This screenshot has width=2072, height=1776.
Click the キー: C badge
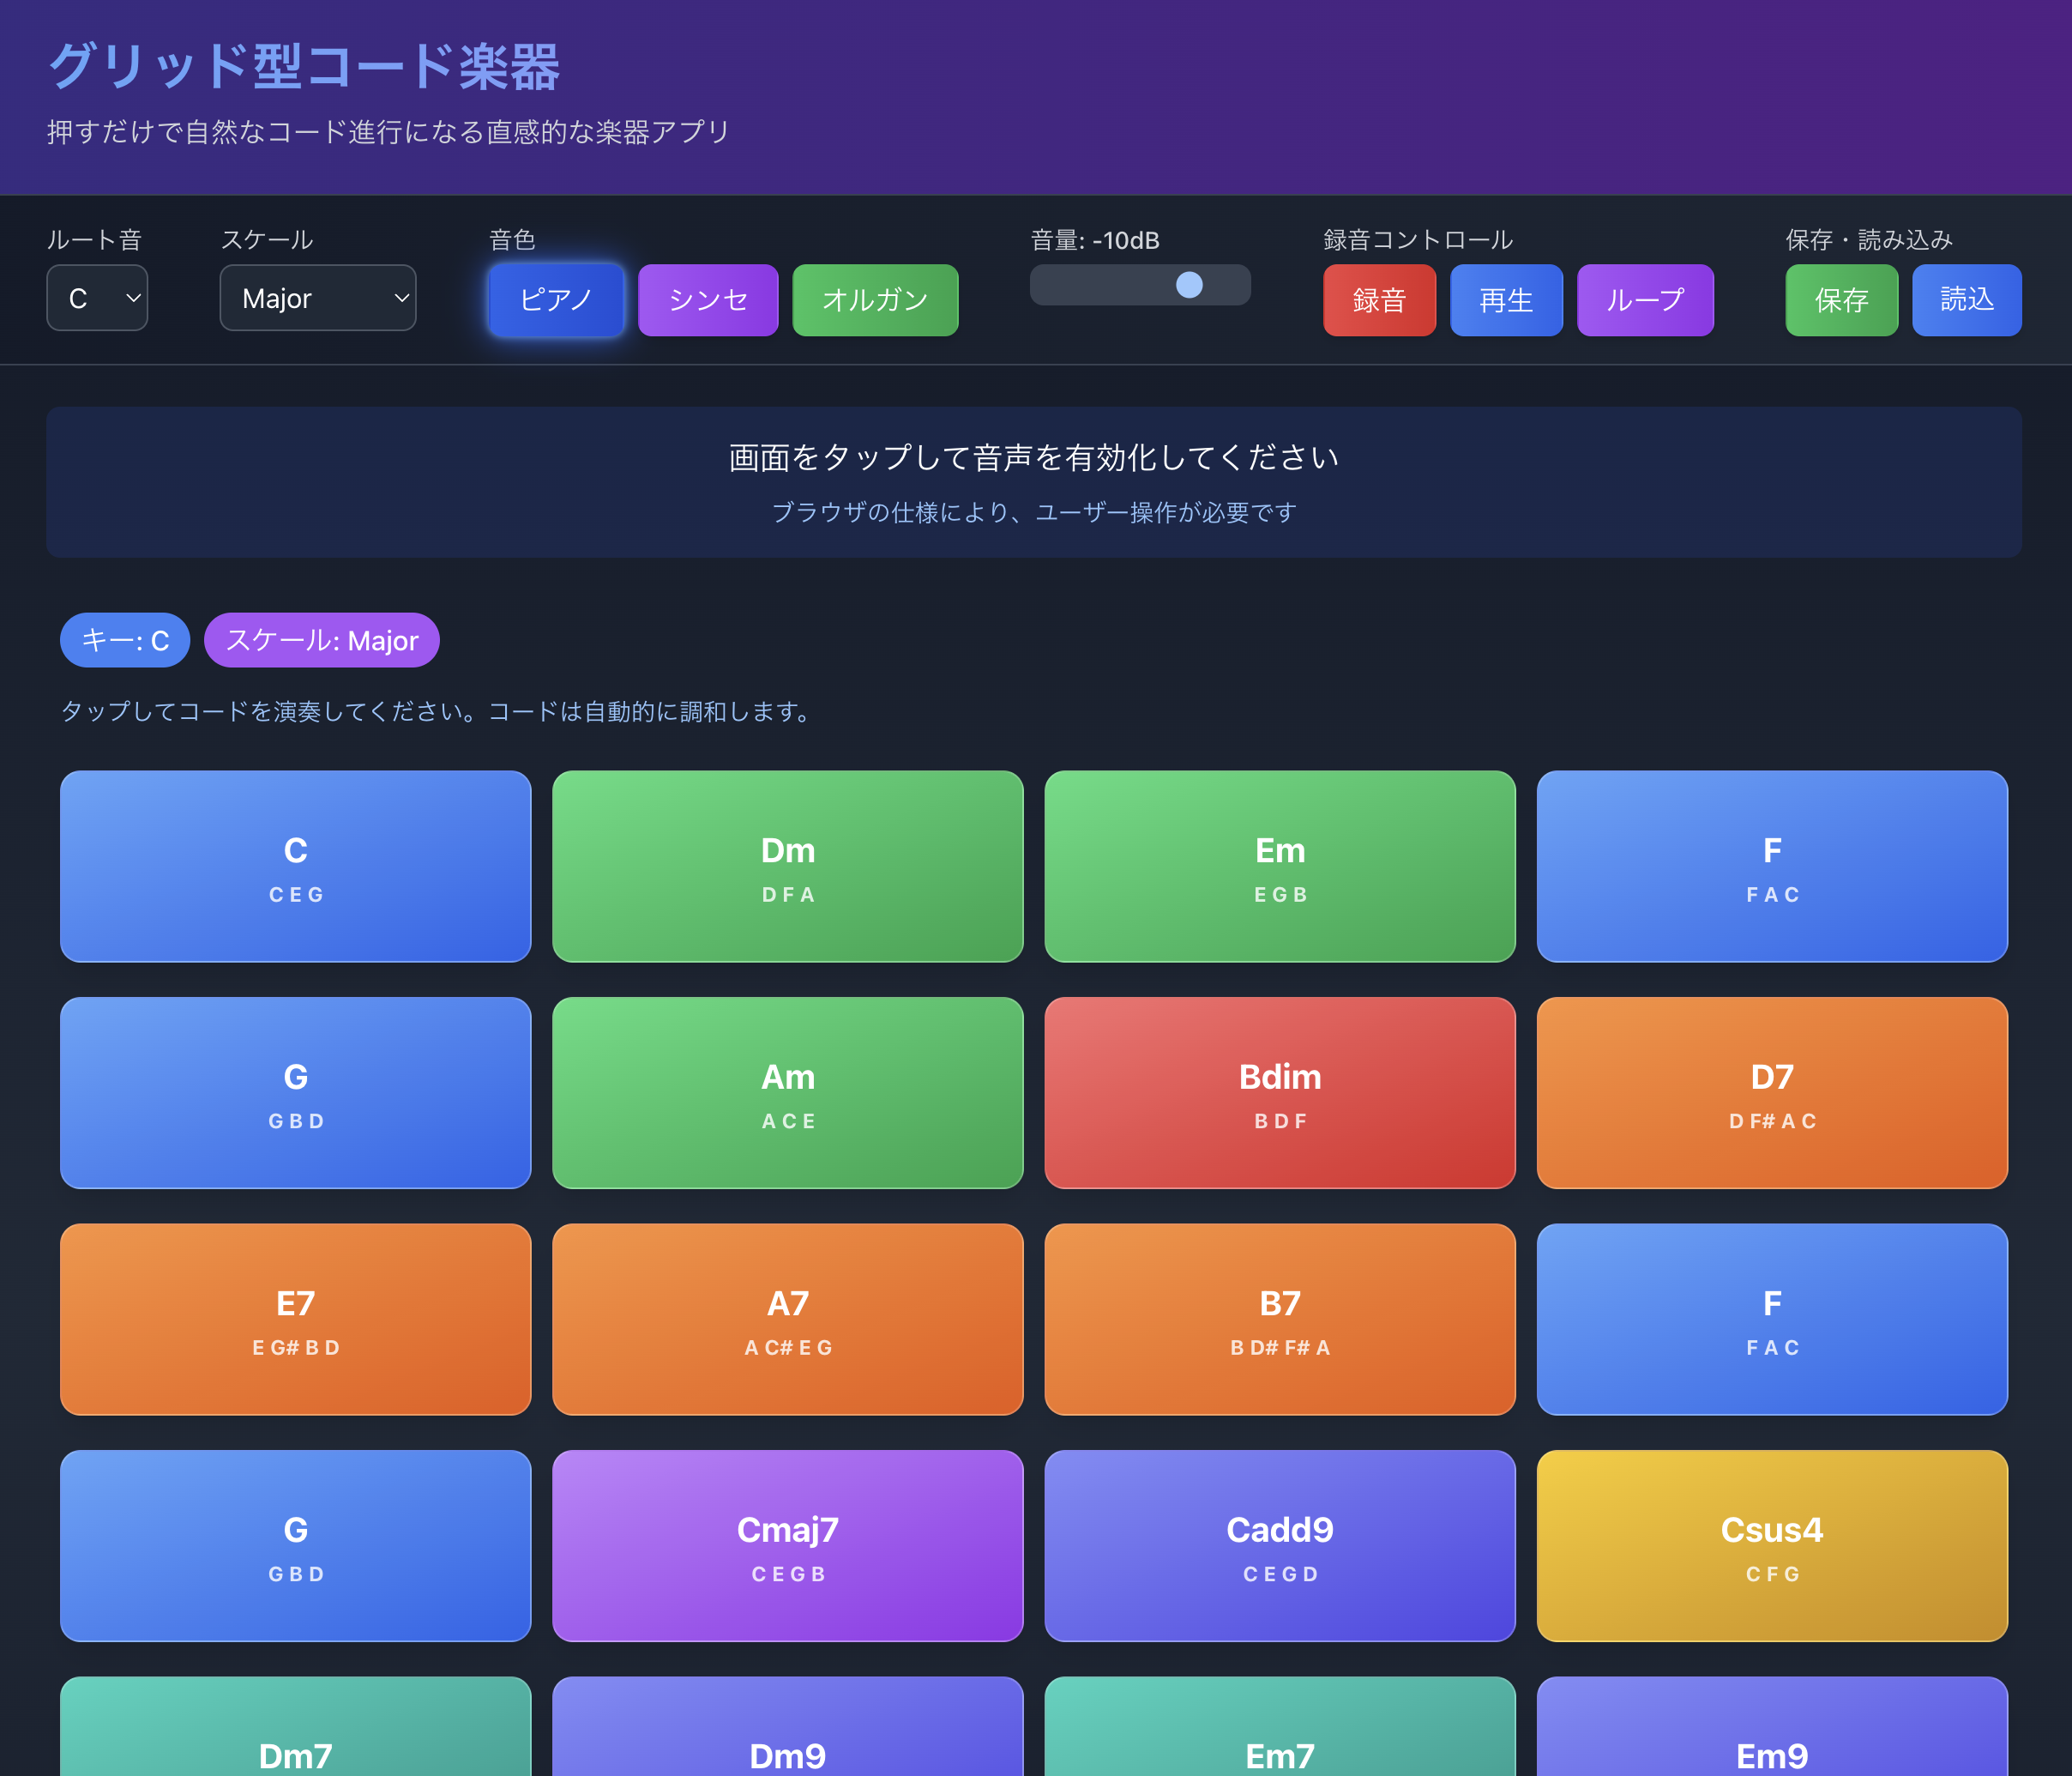click(x=125, y=640)
